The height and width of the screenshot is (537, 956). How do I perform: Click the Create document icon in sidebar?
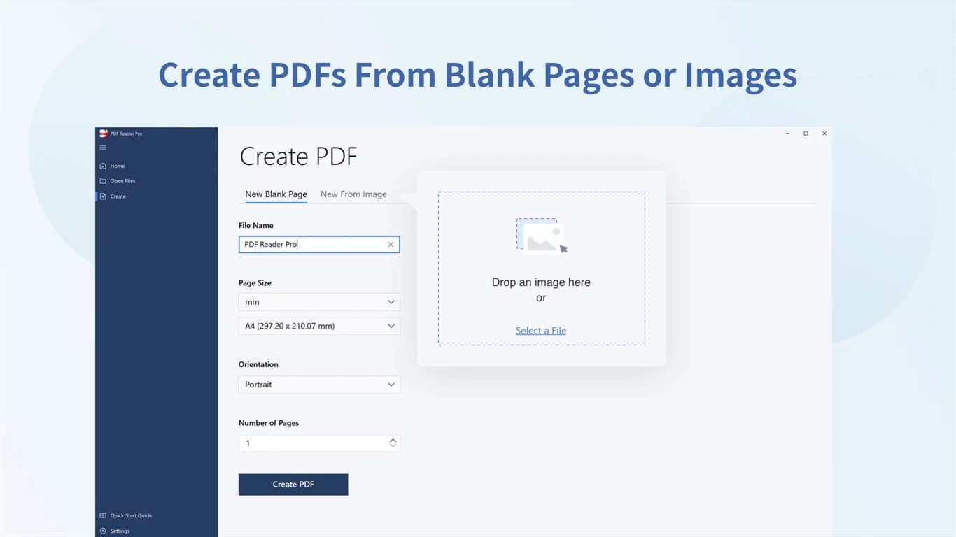[x=103, y=196]
